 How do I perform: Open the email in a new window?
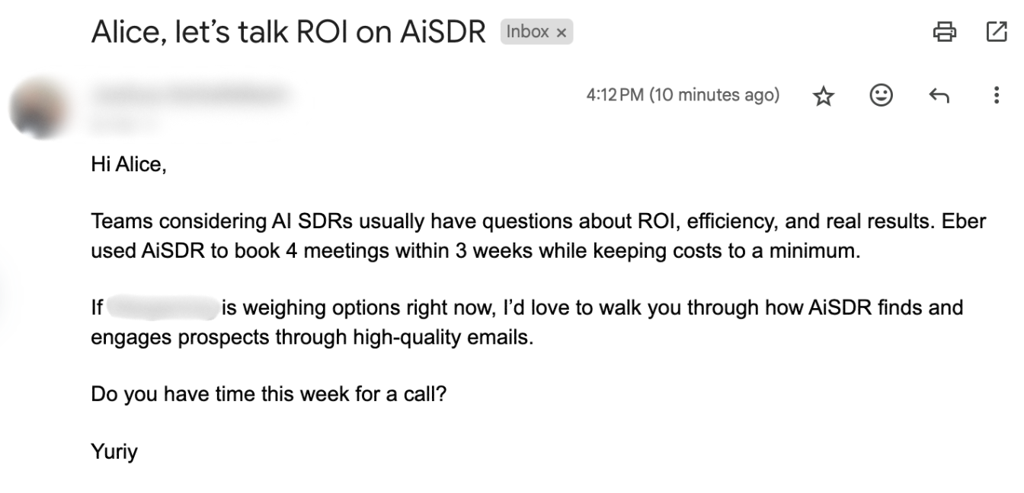tap(996, 31)
